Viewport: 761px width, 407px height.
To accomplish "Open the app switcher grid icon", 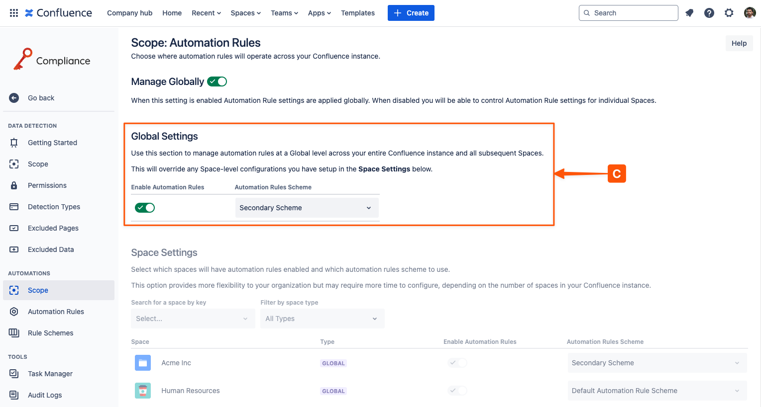I will tap(14, 13).
